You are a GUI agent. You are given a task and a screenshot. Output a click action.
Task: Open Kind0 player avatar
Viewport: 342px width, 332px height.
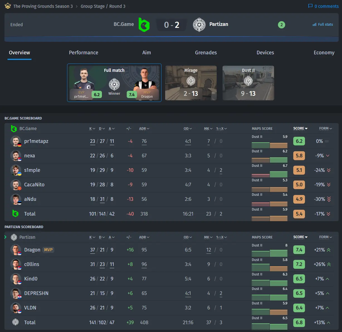click(x=16, y=279)
